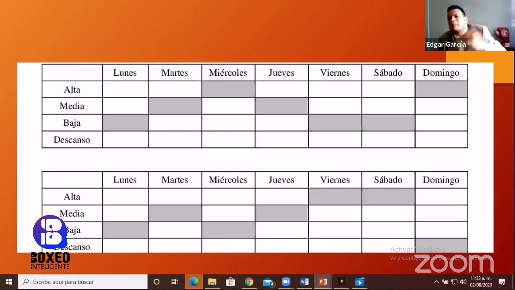Open the Mail app with unread badge

[268, 282]
